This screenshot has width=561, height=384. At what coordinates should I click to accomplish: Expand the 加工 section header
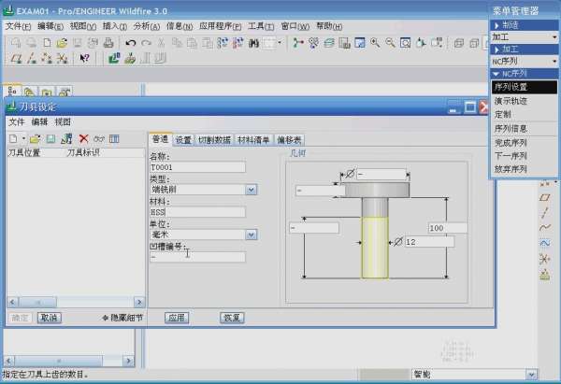[524, 49]
